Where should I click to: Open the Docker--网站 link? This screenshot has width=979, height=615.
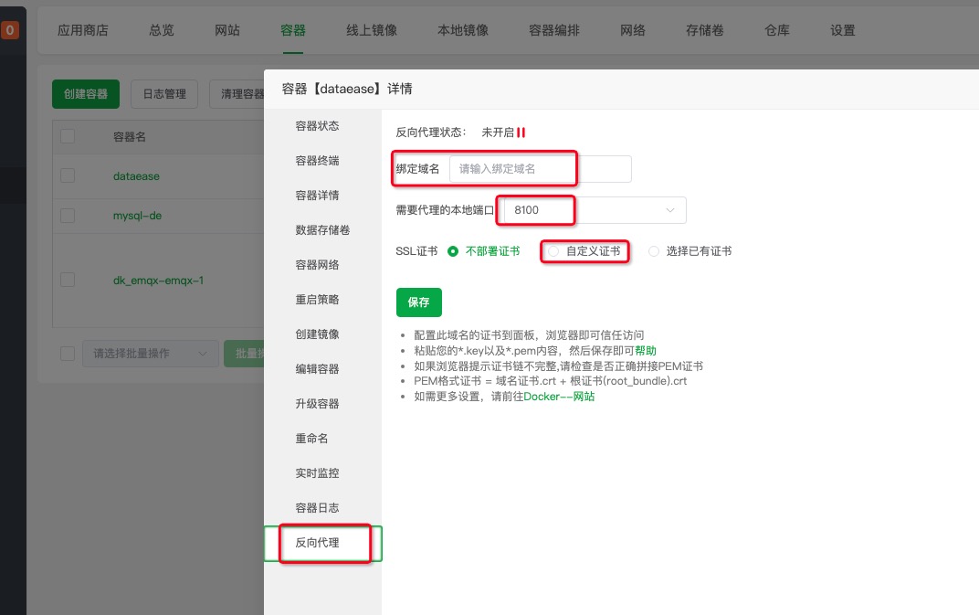coord(559,397)
